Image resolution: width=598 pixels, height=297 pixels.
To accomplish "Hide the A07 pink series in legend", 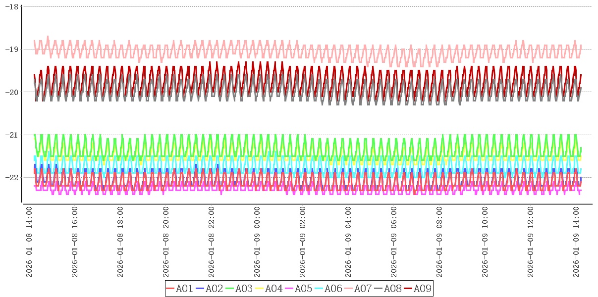I will pyautogui.click(x=358, y=289).
